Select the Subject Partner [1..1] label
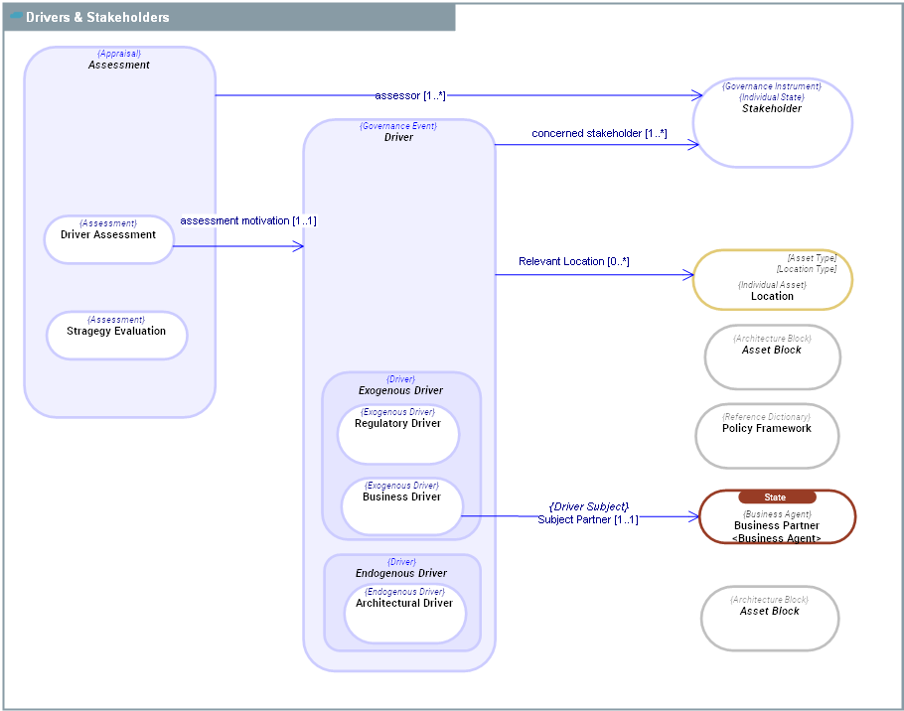The width and height of the screenshot is (904, 711). (x=588, y=519)
